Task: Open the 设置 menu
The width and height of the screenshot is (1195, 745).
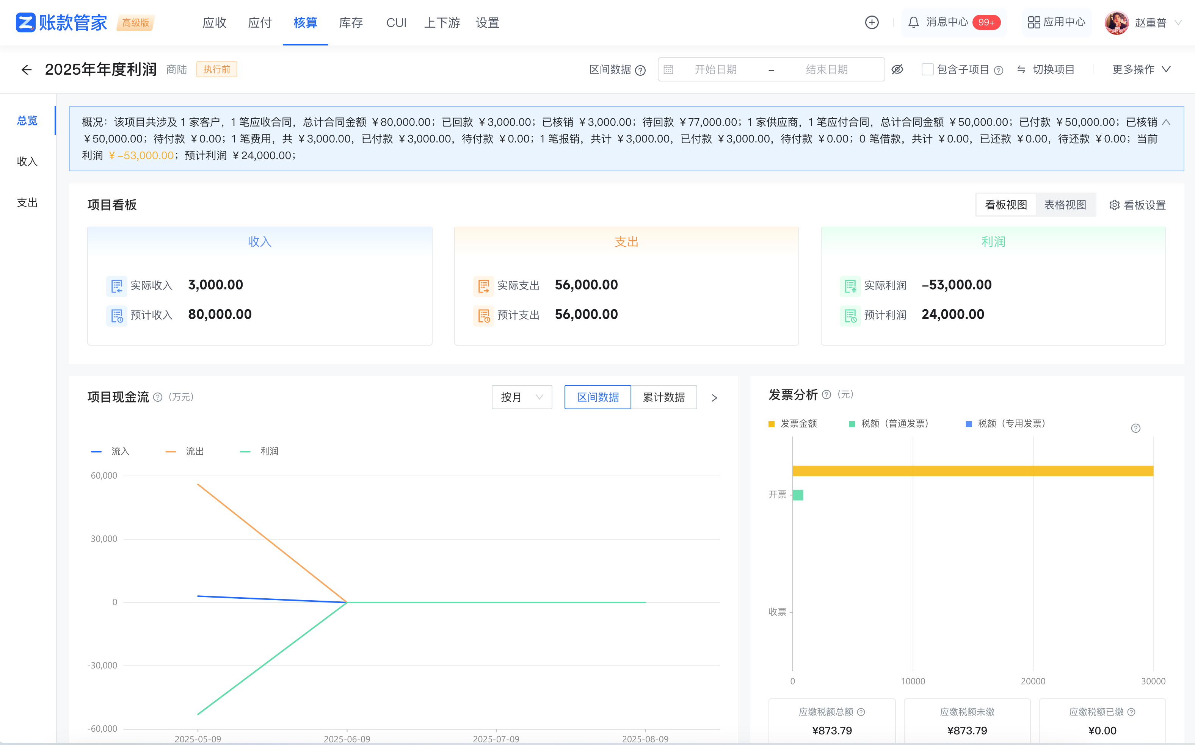Action: point(488,23)
